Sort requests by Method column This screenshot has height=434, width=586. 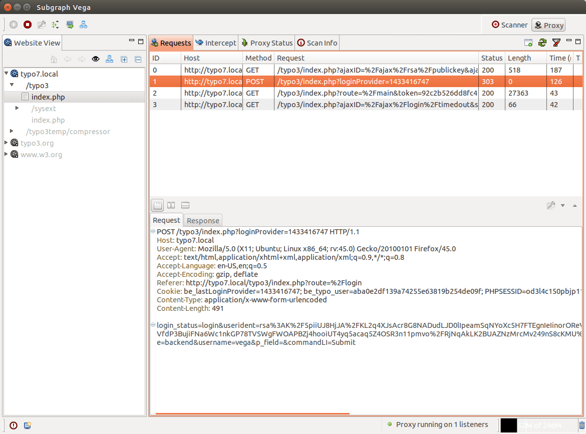[x=258, y=58]
